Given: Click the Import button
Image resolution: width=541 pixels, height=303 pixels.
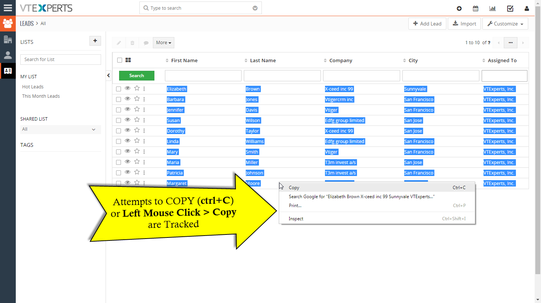Looking at the screenshot, I should [x=464, y=24].
